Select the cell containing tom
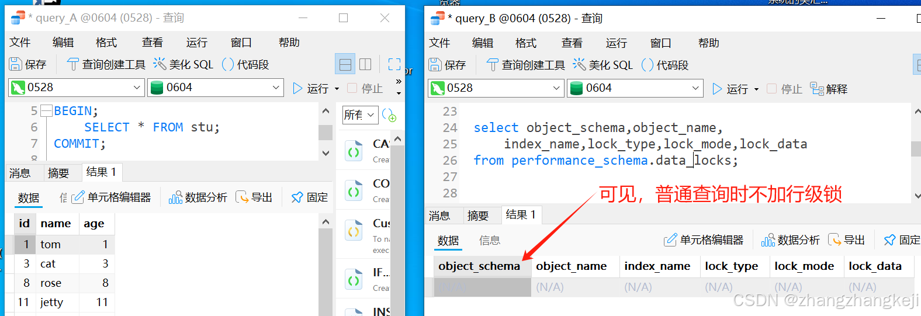Viewport: 921px width, 316px height. point(57,244)
